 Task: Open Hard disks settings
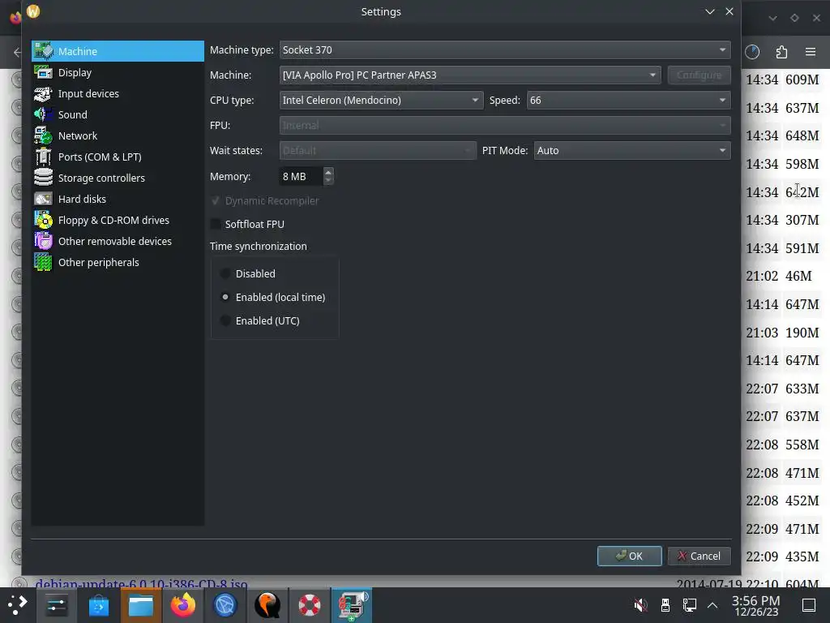(x=118, y=200)
